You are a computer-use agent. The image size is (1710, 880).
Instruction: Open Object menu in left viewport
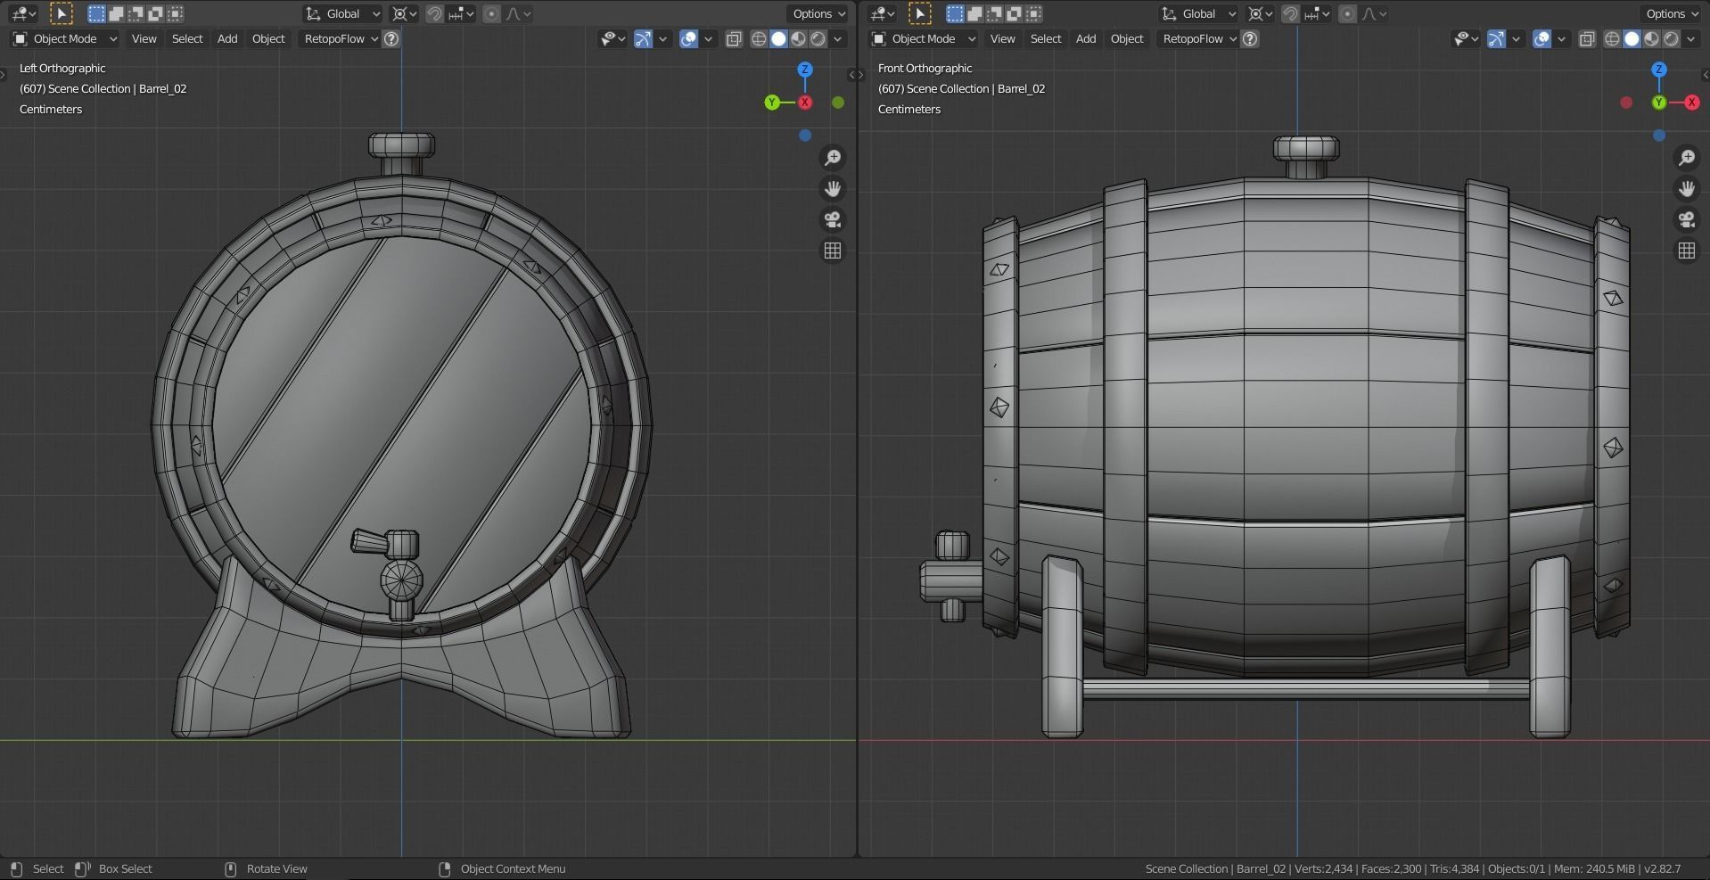(268, 38)
